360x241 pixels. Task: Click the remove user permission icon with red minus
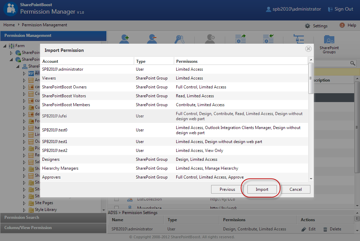point(152,39)
